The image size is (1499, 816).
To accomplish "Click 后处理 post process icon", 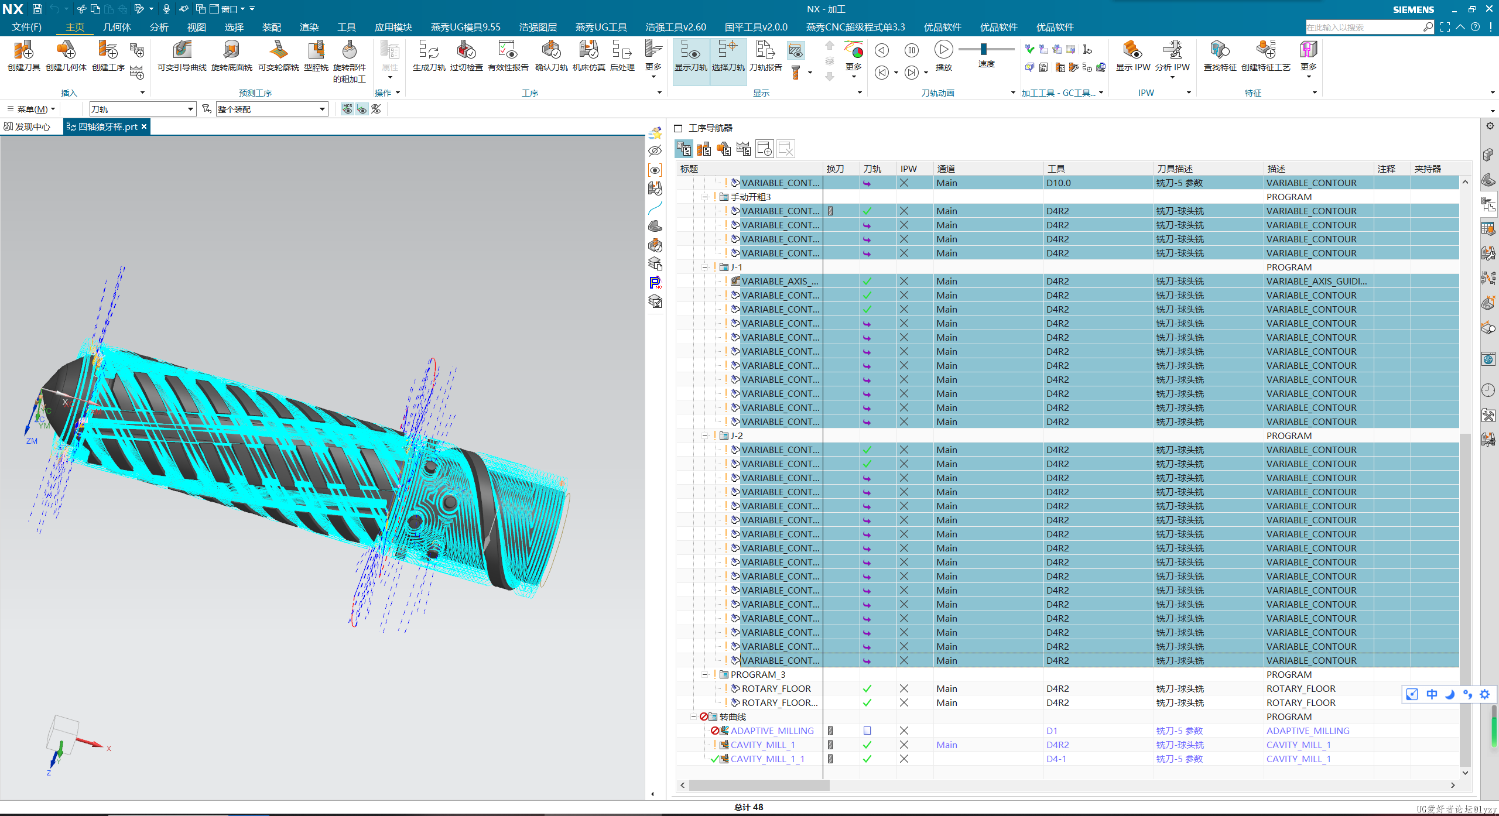I will coord(622,56).
